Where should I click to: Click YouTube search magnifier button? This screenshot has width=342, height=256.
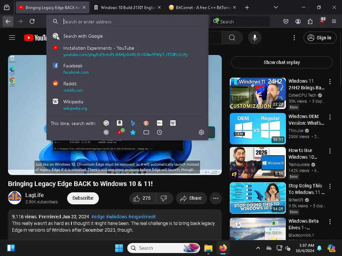click(x=232, y=38)
